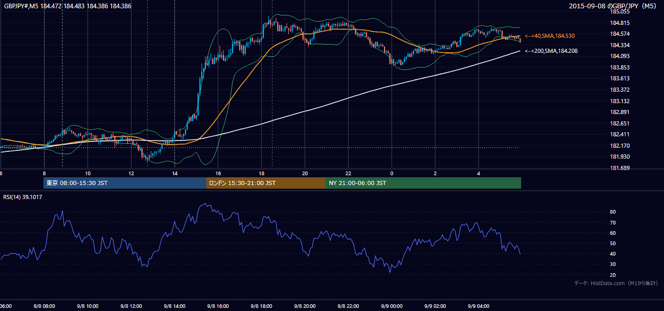Click the 9/9 00:00 bottom time label
664x311 pixels.
[x=392, y=306]
